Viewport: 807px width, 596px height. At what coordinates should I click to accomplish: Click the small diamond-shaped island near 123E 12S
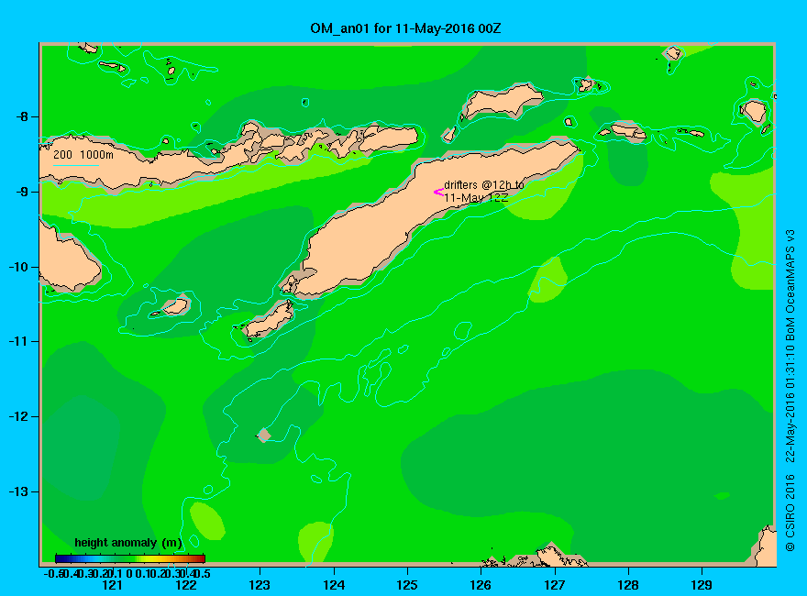tap(263, 436)
